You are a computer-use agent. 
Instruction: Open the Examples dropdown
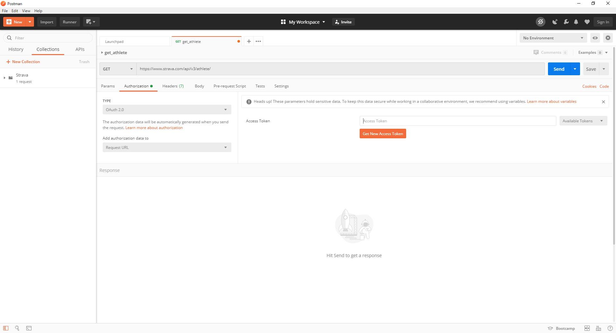point(593,53)
